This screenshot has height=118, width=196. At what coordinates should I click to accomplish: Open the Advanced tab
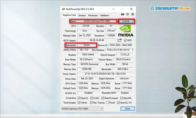pos(93,15)
